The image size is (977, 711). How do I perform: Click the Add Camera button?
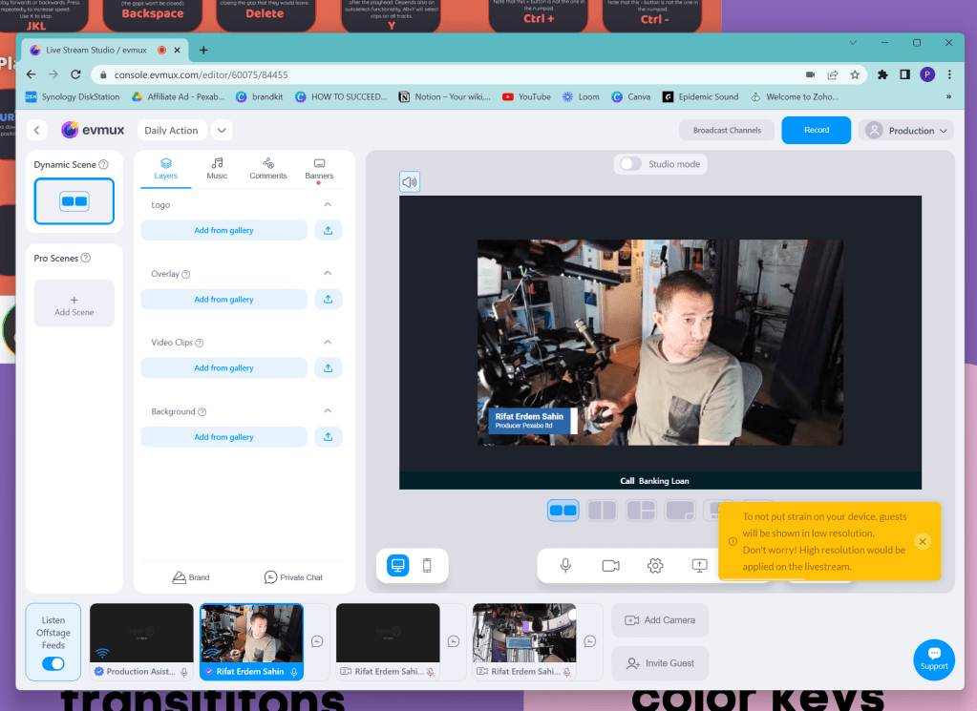tap(660, 620)
